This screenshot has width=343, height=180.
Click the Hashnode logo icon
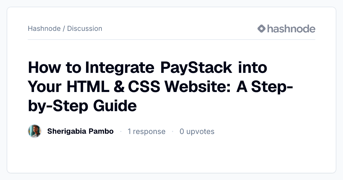262,29
